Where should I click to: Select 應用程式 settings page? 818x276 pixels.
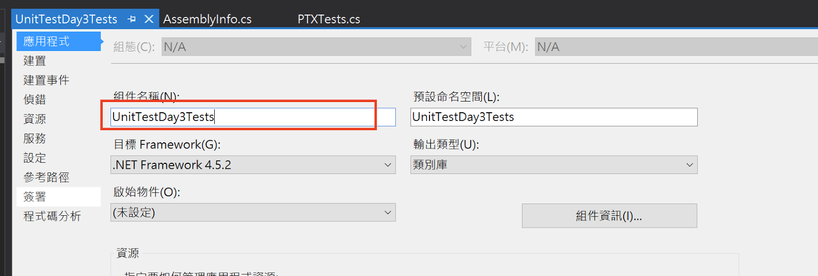47,41
